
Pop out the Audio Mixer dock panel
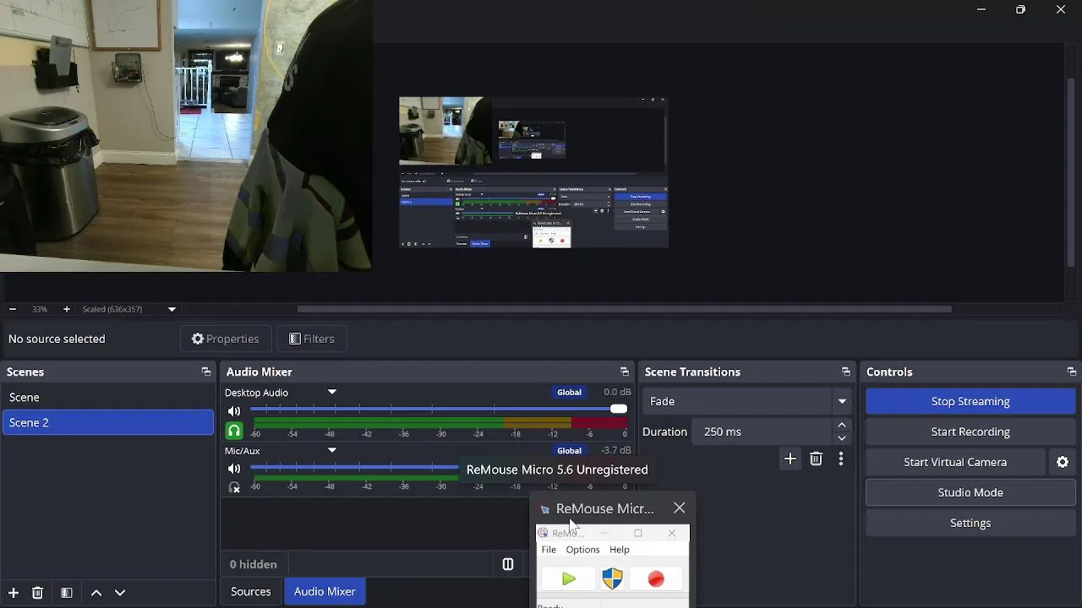(625, 372)
